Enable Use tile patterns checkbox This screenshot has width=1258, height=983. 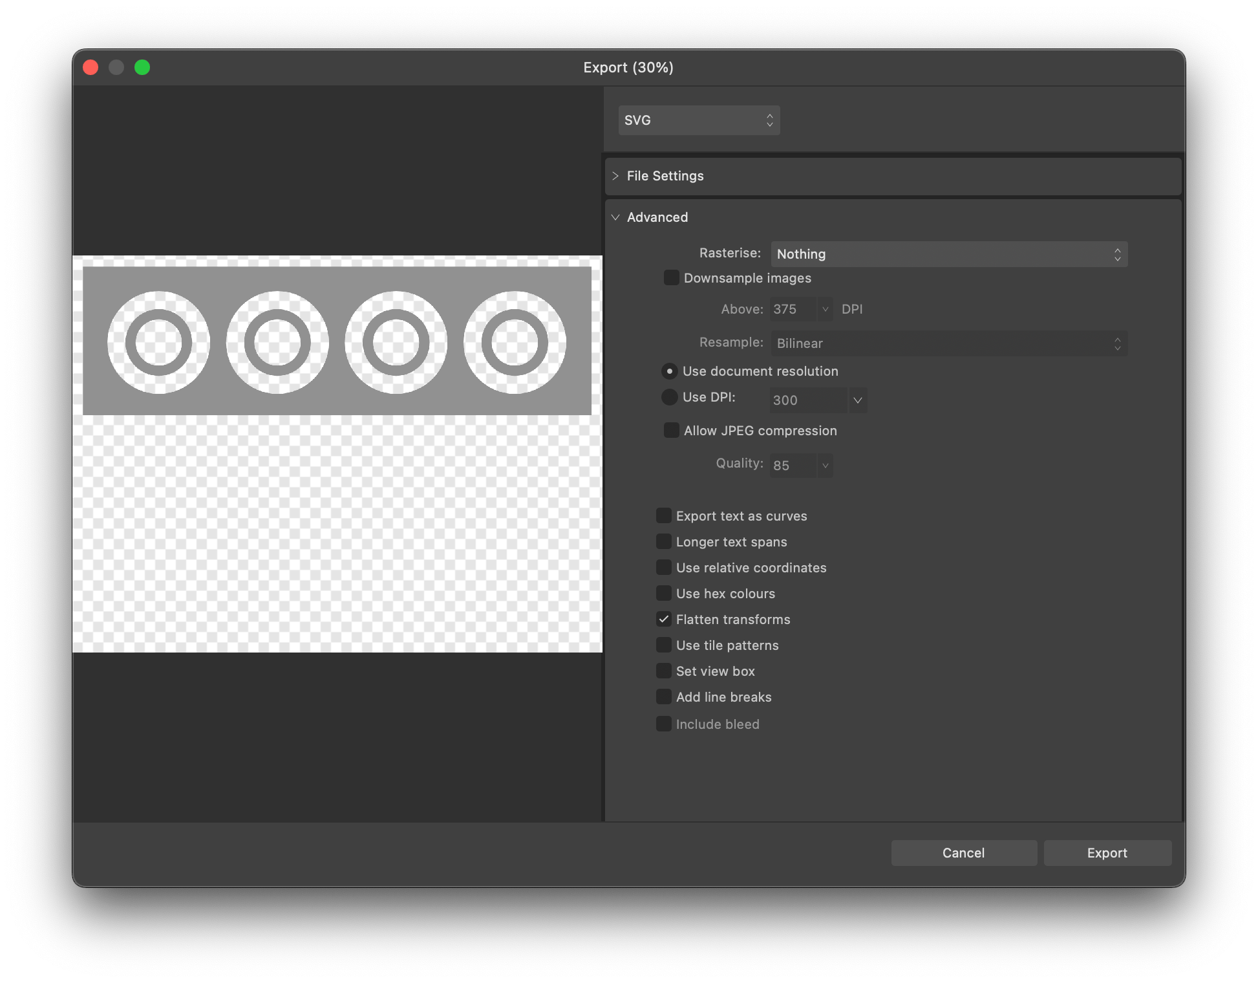click(663, 645)
